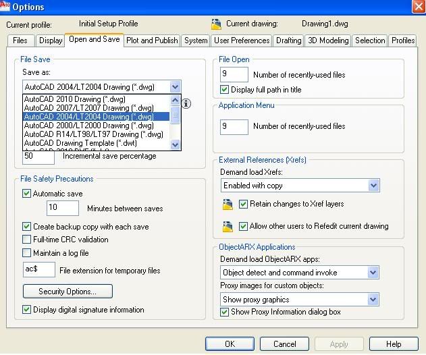Select the Open and Save tab
Image resolution: width=426 pixels, height=355 pixels.
[x=95, y=40]
